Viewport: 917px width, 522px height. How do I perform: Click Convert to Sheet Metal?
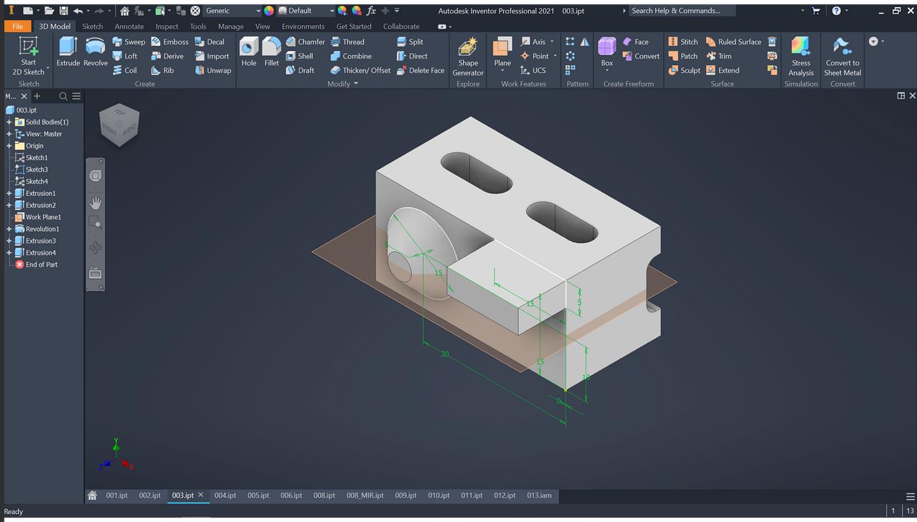click(x=842, y=57)
